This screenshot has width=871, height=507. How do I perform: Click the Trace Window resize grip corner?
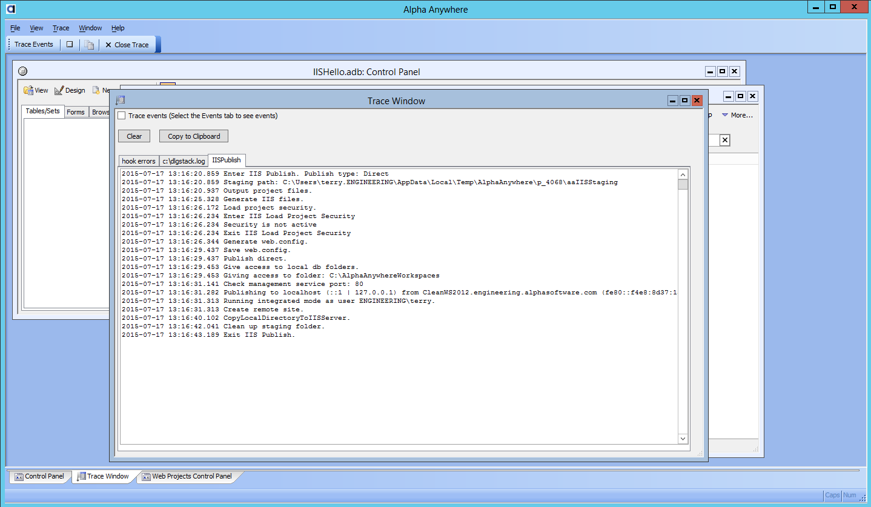[700, 454]
